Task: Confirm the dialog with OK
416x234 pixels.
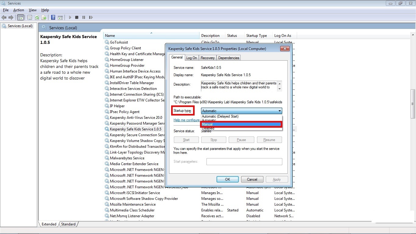Action: click(227, 179)
